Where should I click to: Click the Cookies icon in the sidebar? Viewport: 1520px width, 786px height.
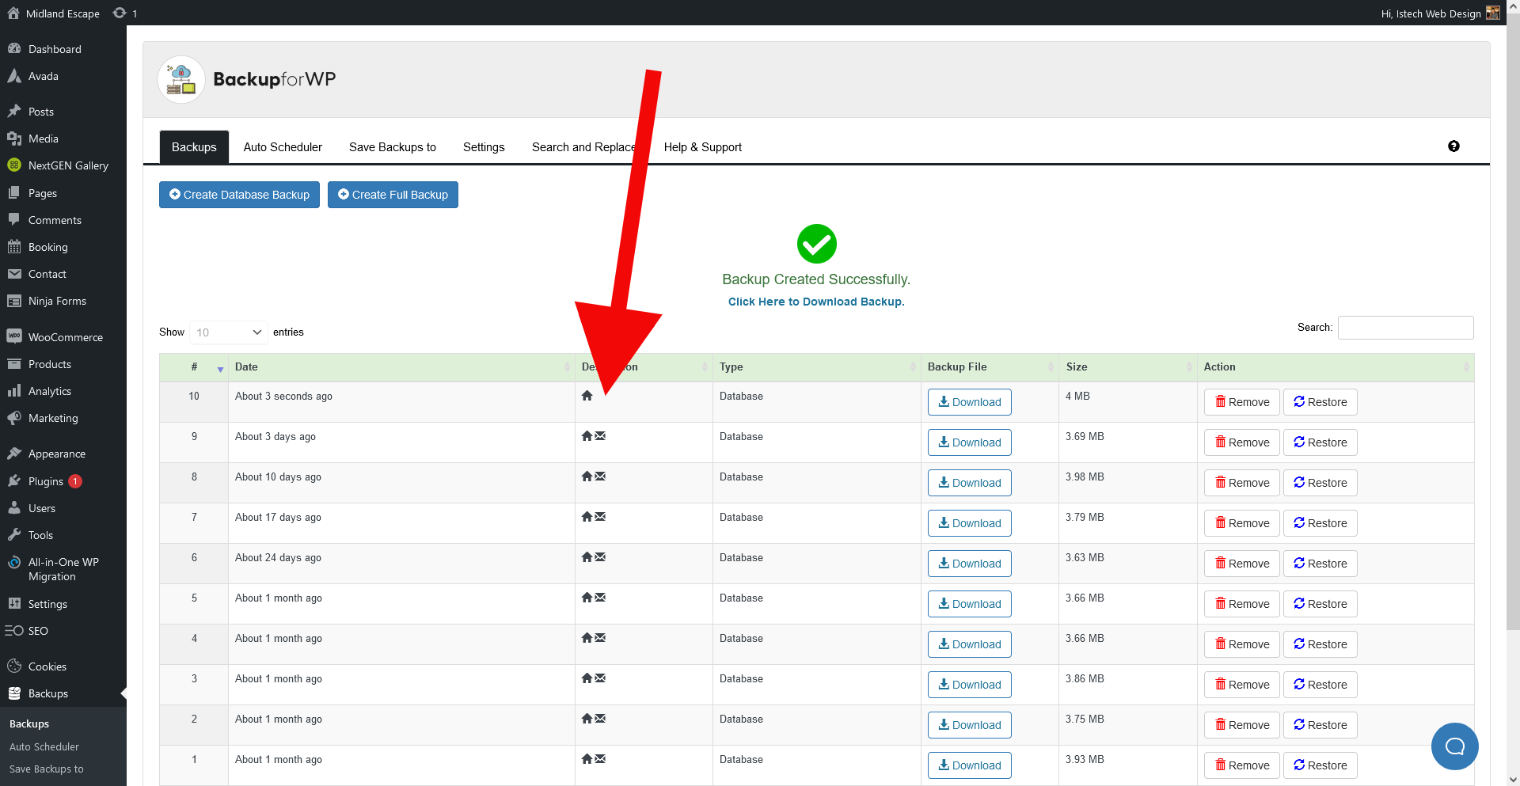coord(14,666)
